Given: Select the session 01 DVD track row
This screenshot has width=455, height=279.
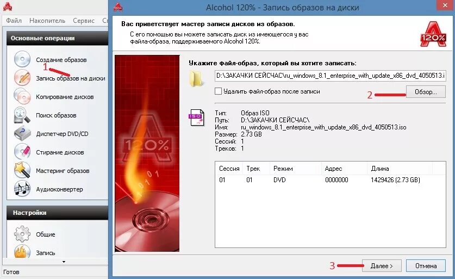Looking at the screenshot, I should tap(330, 179).
